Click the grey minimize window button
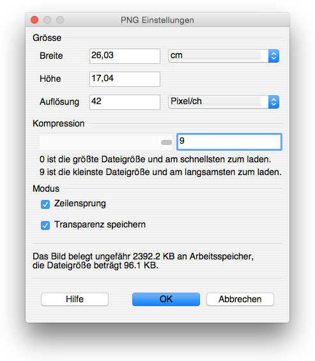The height and width of the screenshot is (361, 315). pyautogui.click(x=47, y=20)
